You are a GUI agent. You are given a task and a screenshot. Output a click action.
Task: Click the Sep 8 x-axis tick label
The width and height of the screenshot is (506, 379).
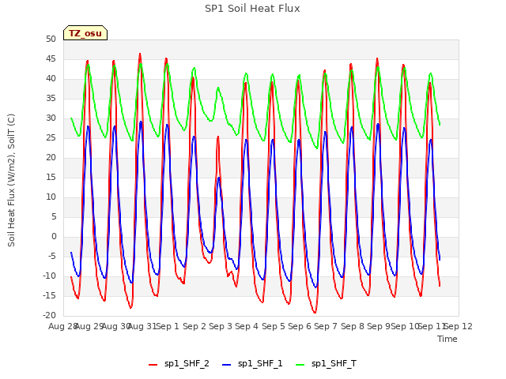tap(353, 326)
